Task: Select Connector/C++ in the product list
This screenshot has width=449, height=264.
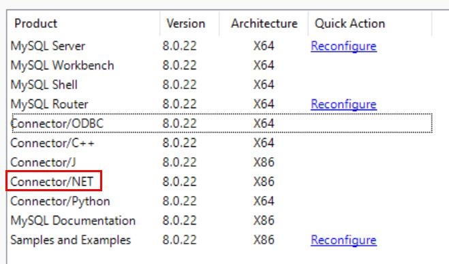Action: coord(222,143)
